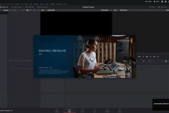Switch to the Fairlight page
This screenshot has height=113, width=169.
tap(107, 110)
